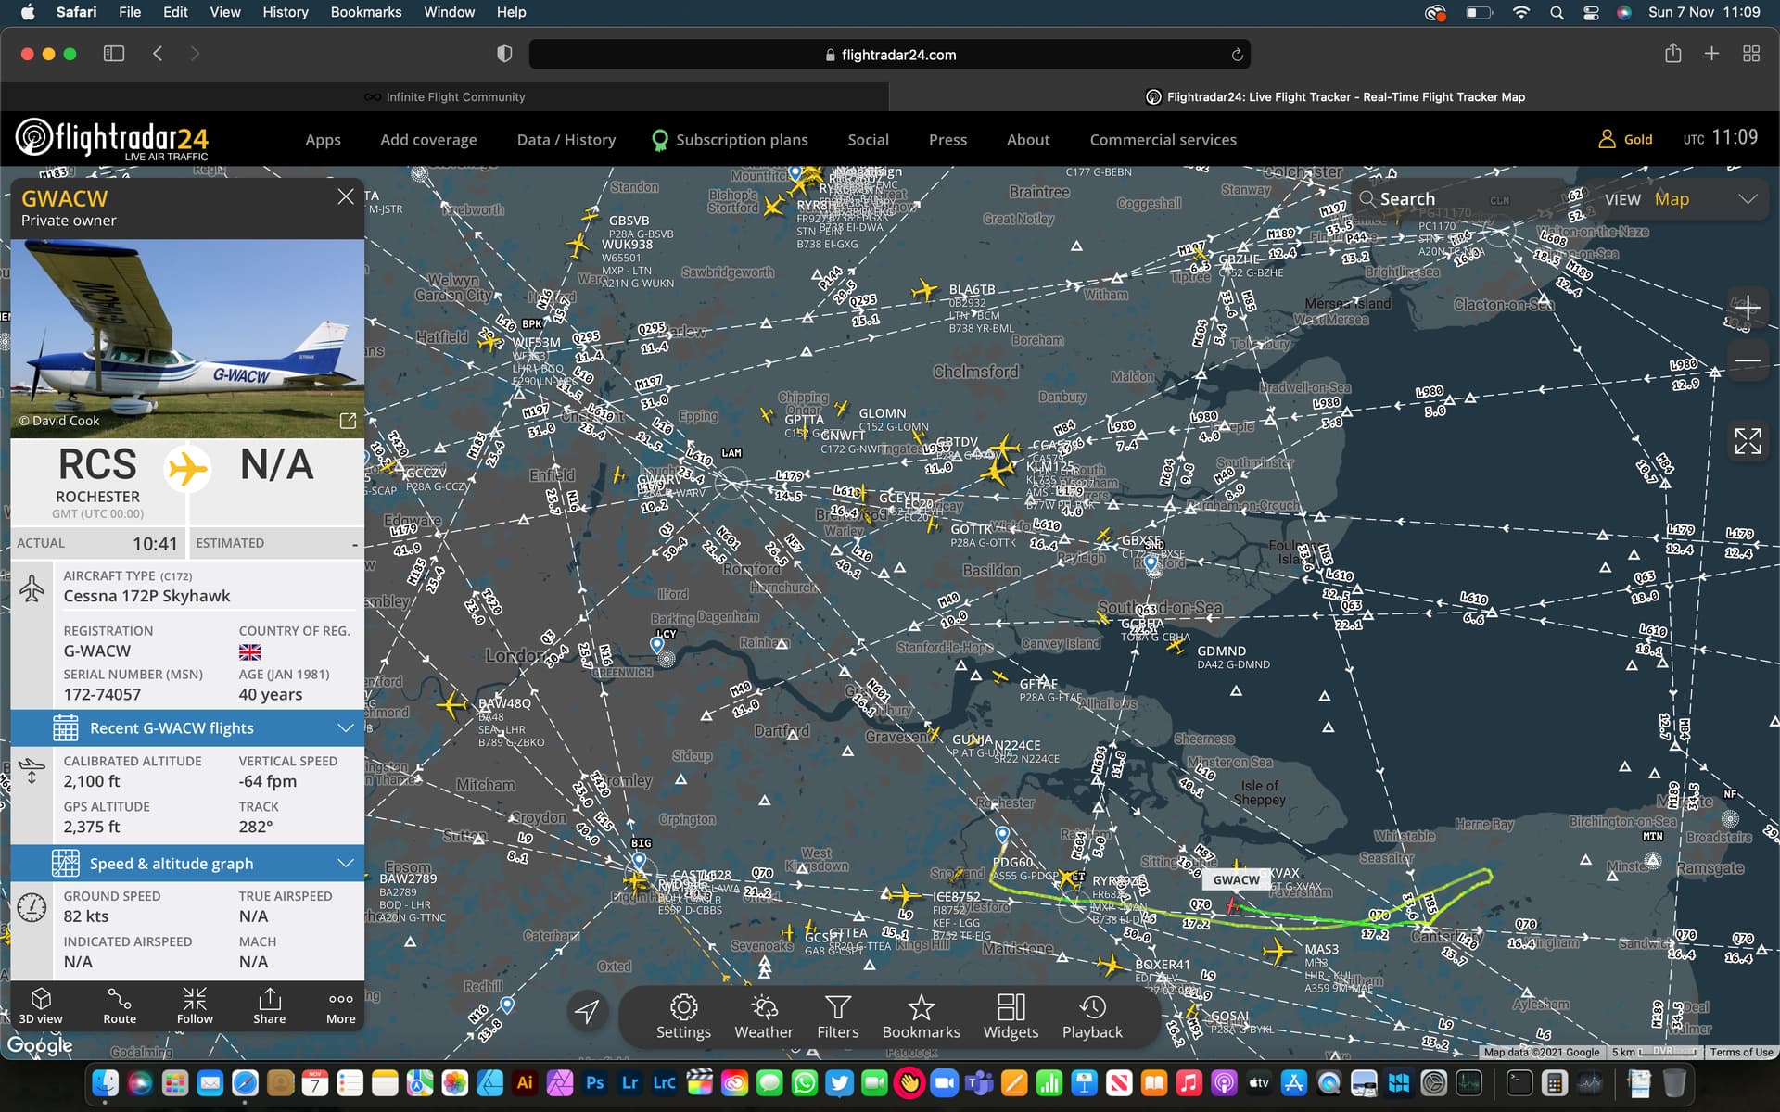1780x1112 pixels.
Task: Open the VIEW Map dropdown
Action: click(1678, 199)
